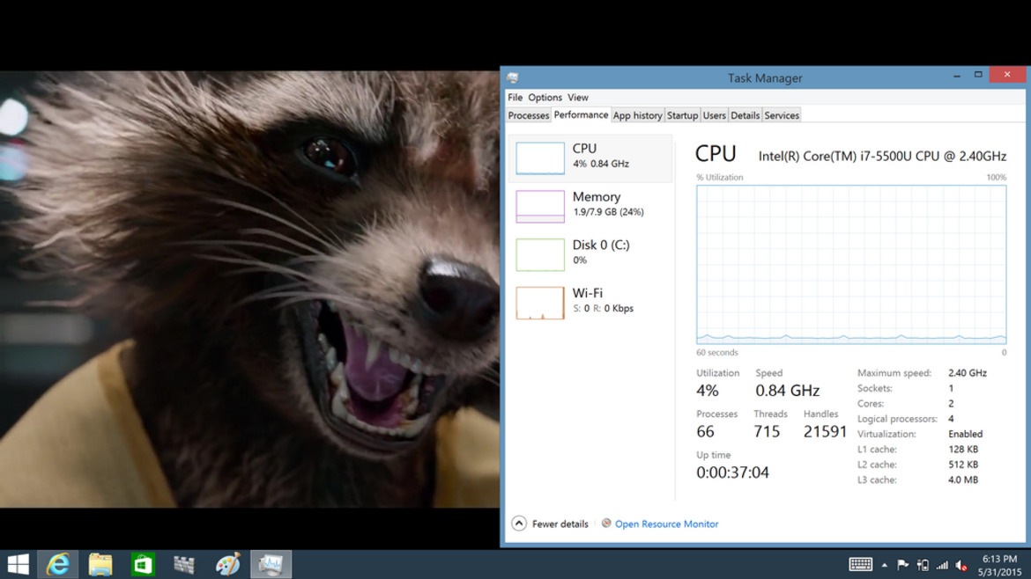Open the power/device tray icon
The height and width of the screenshot is (579, 1031).
coord(923,565)
